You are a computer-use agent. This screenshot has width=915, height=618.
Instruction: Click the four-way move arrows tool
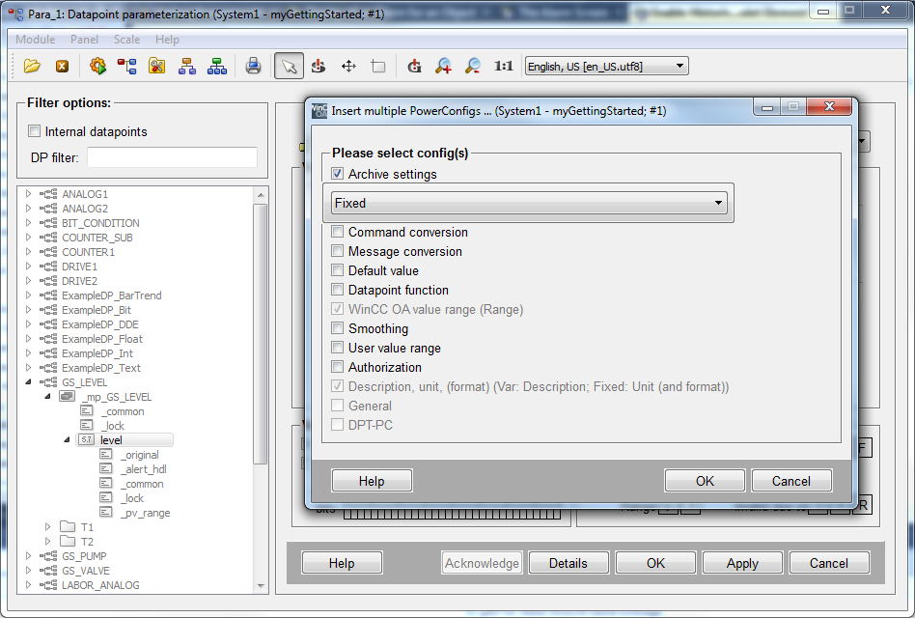(348, 66)
